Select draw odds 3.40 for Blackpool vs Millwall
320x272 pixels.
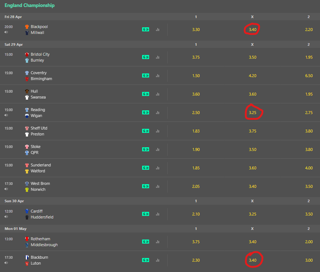pyautogui.click(x=252, y=30)
